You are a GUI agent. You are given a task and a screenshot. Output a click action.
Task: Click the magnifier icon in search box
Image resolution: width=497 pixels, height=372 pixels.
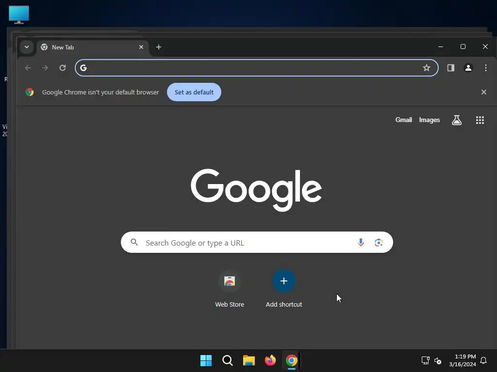134,242
